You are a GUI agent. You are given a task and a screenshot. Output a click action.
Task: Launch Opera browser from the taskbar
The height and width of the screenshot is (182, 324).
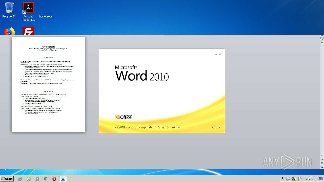click(54, 179)
